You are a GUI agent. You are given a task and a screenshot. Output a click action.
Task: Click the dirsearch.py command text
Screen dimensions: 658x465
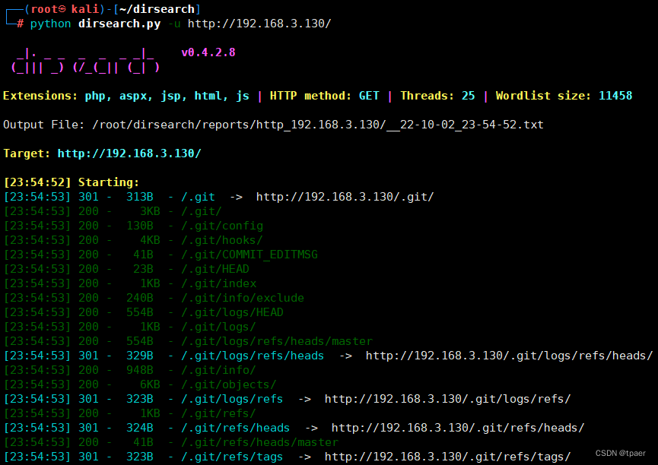[119, 24]
